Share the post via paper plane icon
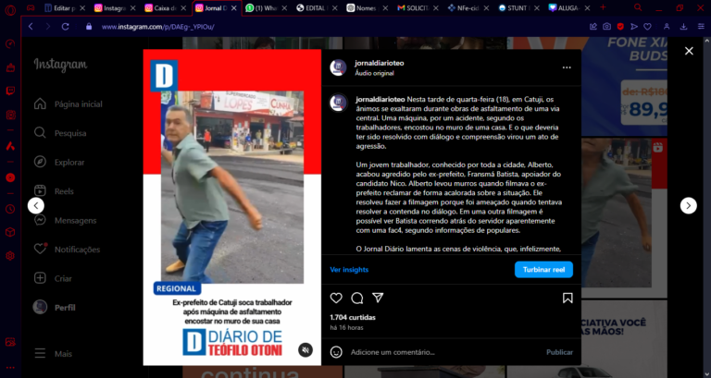This screenshot has height=378, width=711. [378, 298]
